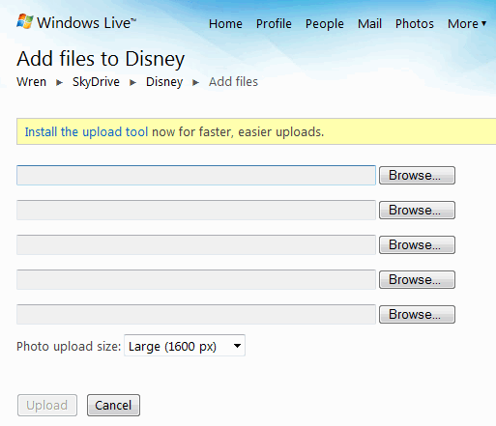This screenshot has width=496, height=426.
Task: Click the fifth Browse button
Action: pos(417,314)
